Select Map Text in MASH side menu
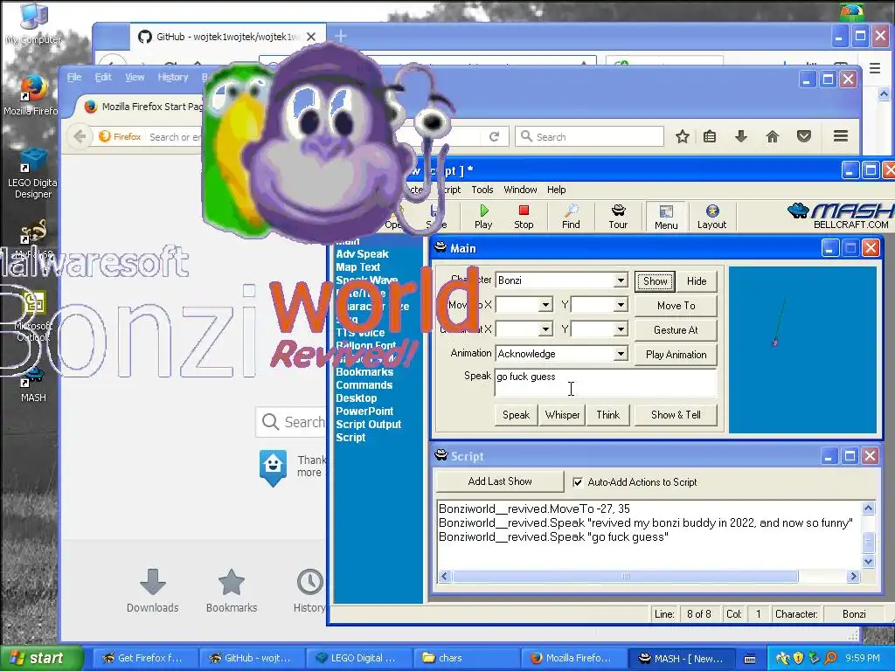895x671 pixels. [x=357, y=267]
